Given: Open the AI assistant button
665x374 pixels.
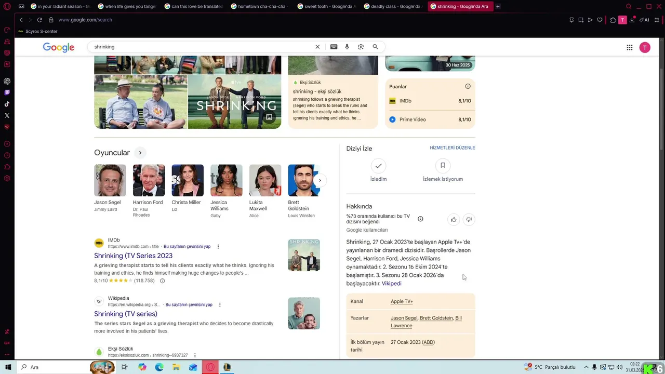Looking at the screenshot, I should [644, 20].
